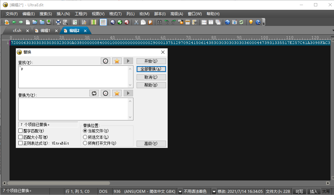Click the web globe toolbar icon
This screenshot has height=195, width=334.
227,22
